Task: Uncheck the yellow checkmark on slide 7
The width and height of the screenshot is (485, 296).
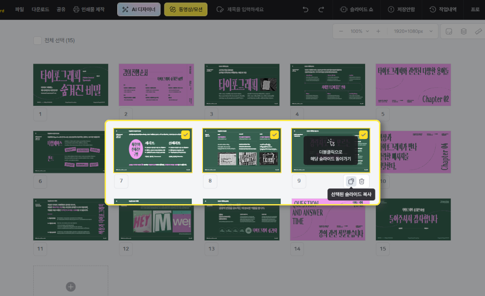Action: [185, 135]
